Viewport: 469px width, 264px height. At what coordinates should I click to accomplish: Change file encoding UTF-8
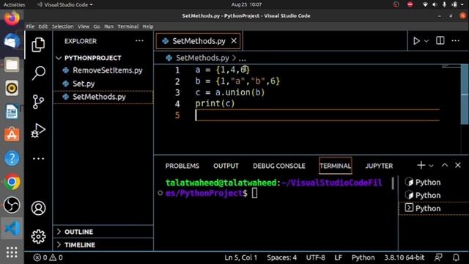(x=316, y=257)
